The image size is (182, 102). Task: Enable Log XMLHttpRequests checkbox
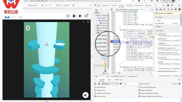[139, 87]
